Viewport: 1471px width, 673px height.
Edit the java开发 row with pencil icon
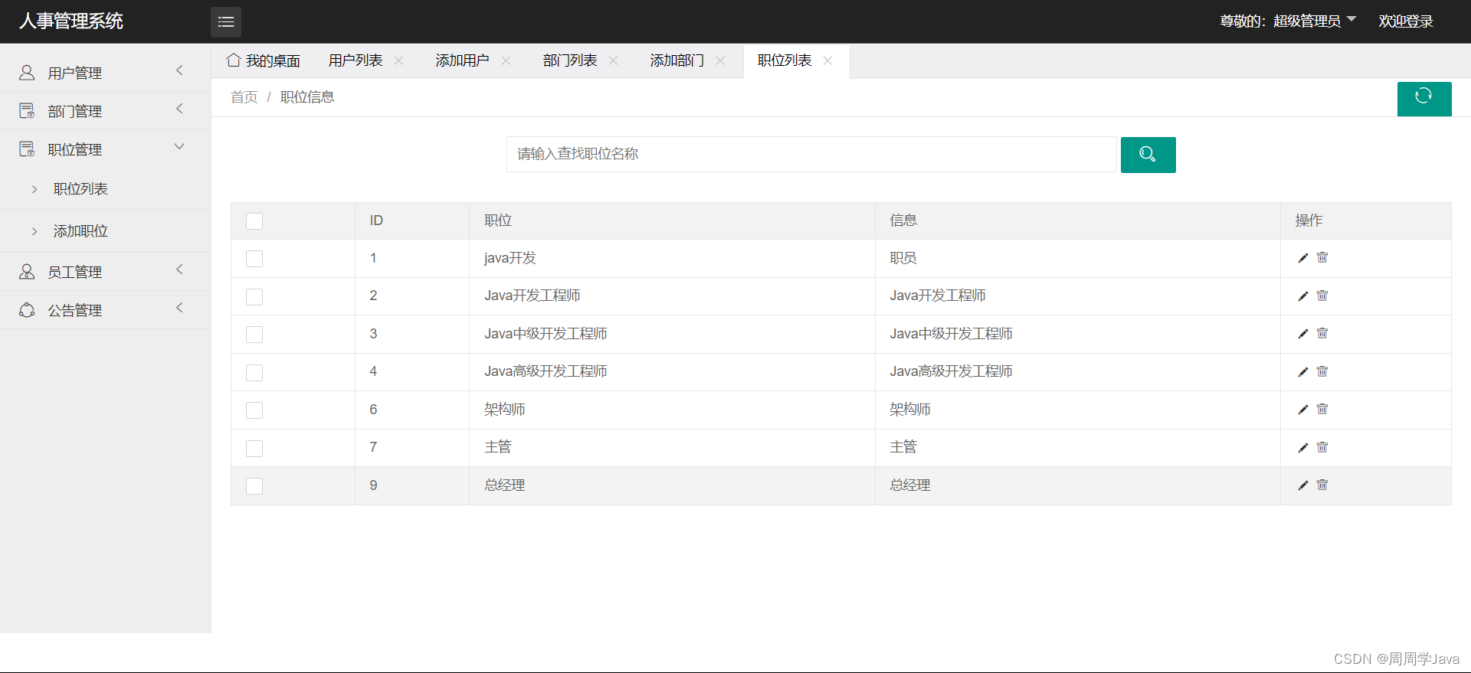[x=1303, y=258]
